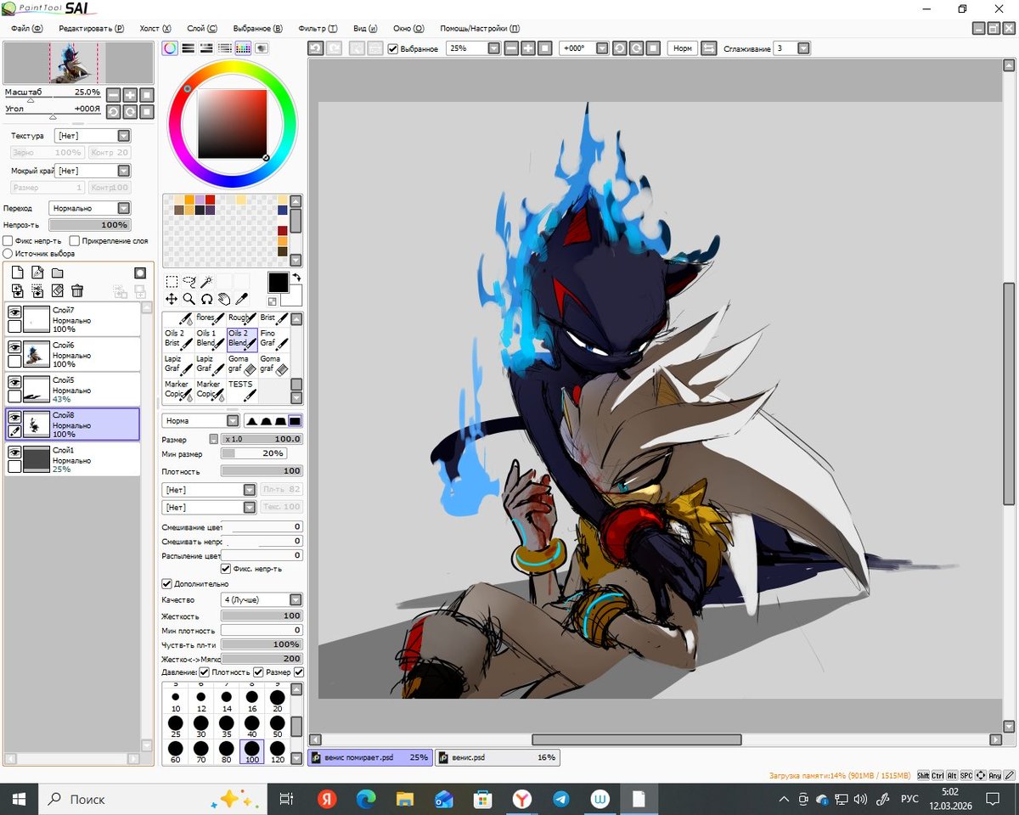Open the Сглаживание value dropdown
1019x815 pixels.
[791, 48]
